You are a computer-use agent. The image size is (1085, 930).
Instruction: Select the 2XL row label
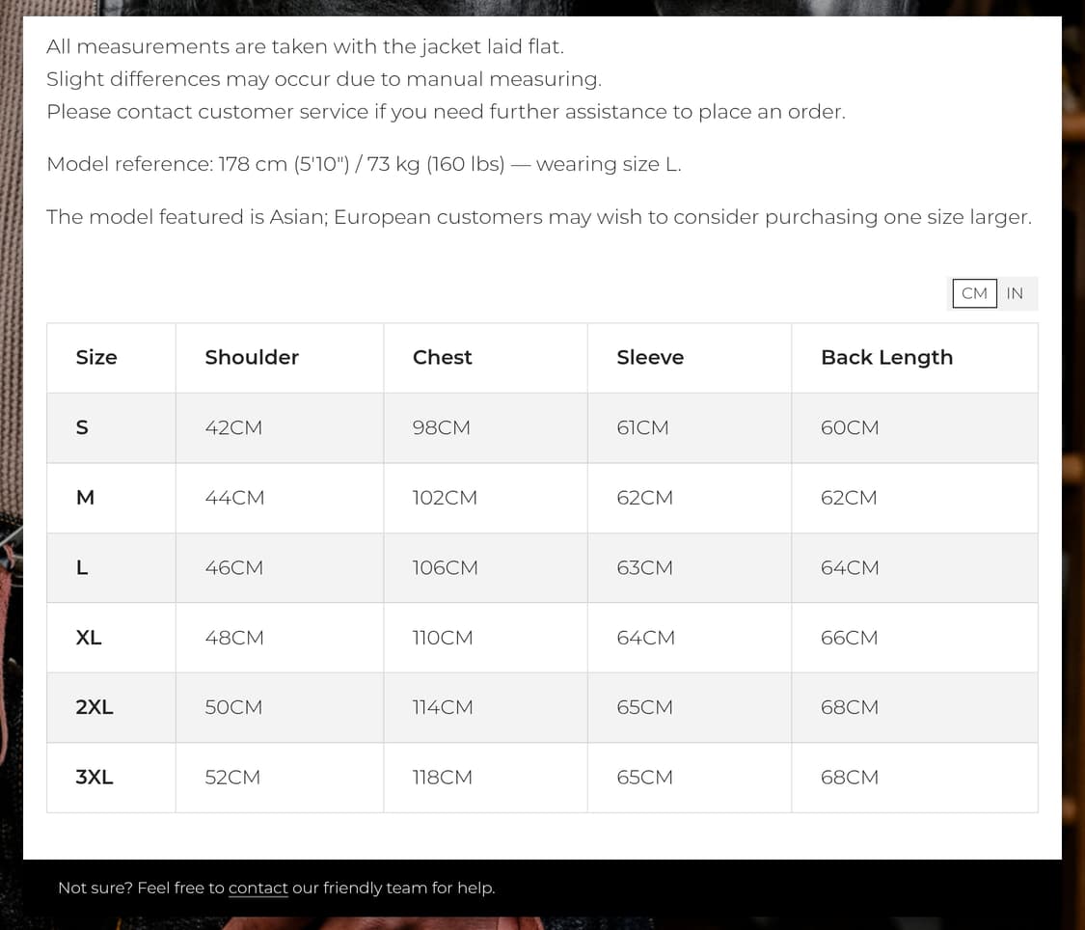(x=95, y=707)
